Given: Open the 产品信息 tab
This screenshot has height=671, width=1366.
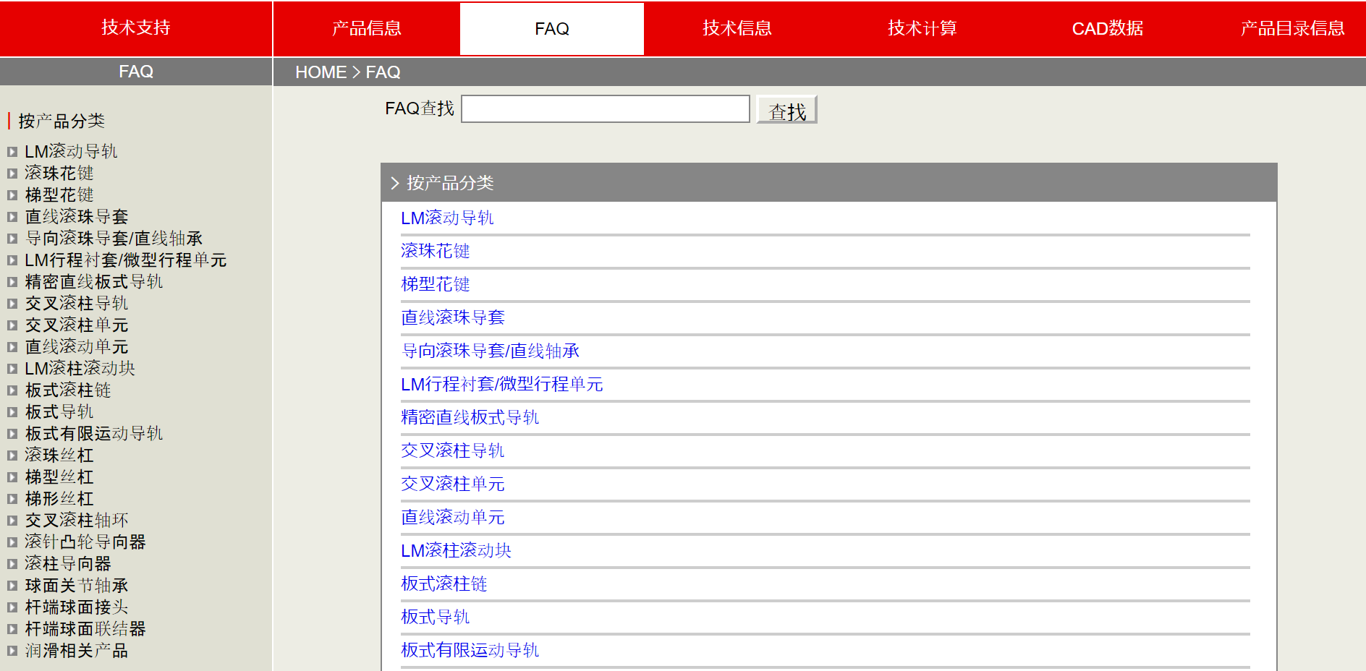Looking at the screenshot, I should pyautogui.click(x=367, y=28).
